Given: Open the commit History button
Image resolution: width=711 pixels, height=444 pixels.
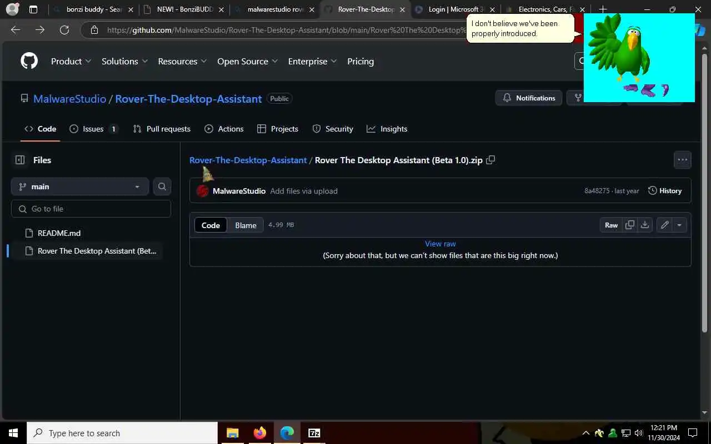Looking at the screenshot, I should [665, 191].
